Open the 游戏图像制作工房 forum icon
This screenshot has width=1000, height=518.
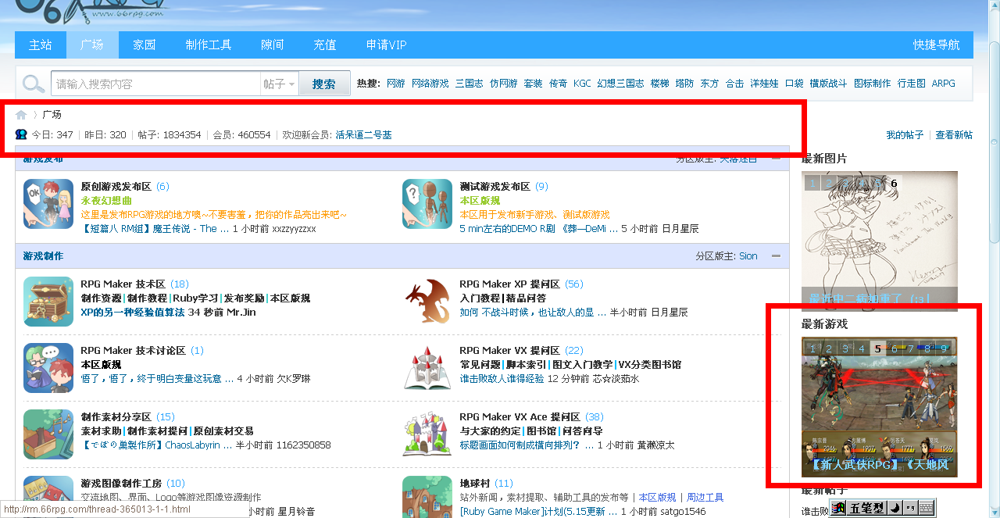point(48,497)
